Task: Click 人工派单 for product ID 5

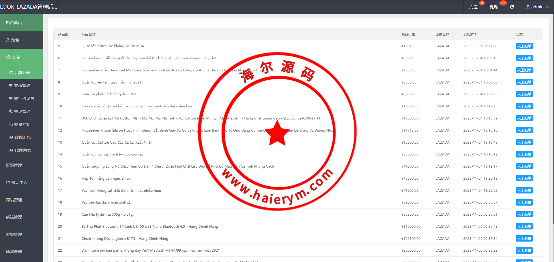Action: coord(524,46)
